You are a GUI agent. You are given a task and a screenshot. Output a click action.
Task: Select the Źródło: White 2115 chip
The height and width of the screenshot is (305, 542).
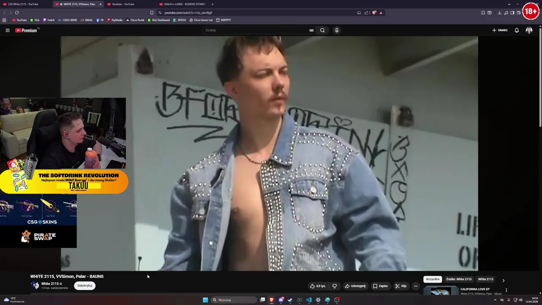(x=459, y=279)
